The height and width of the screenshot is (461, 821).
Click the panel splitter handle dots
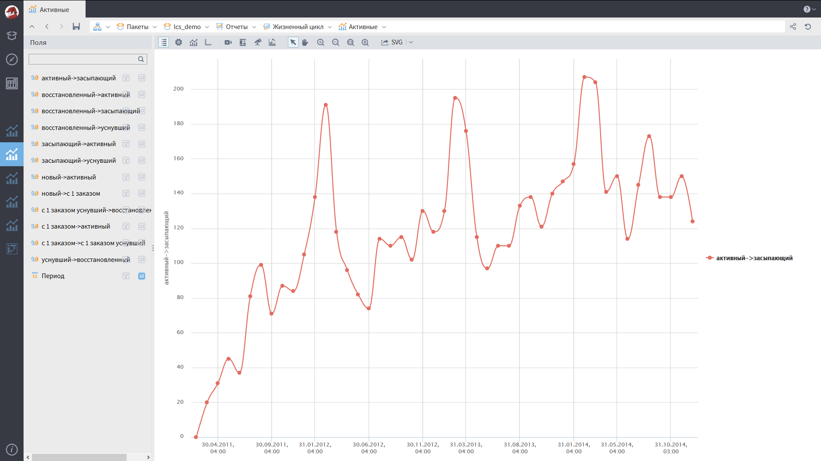tap(153, 248)
